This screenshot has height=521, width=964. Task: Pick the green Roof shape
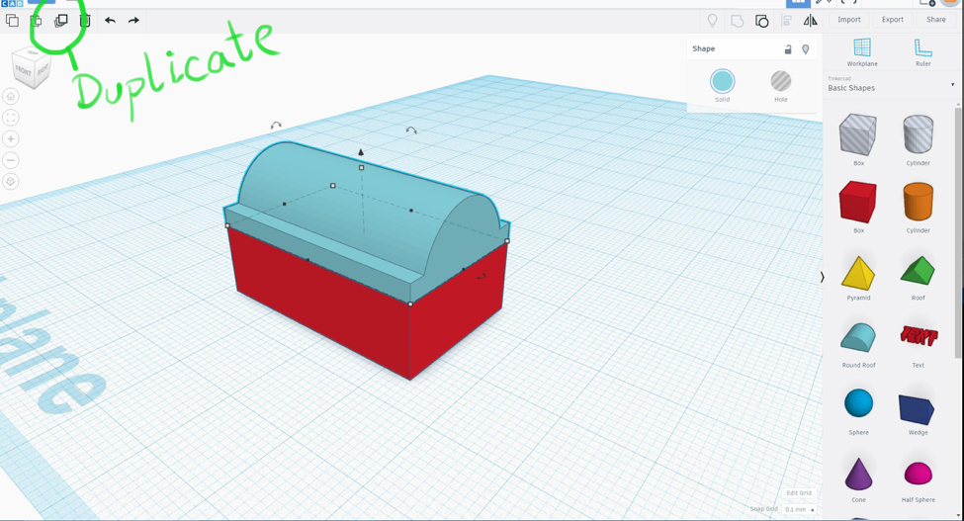tap(918, 270)
